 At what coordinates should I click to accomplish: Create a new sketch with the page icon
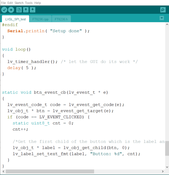19,10
